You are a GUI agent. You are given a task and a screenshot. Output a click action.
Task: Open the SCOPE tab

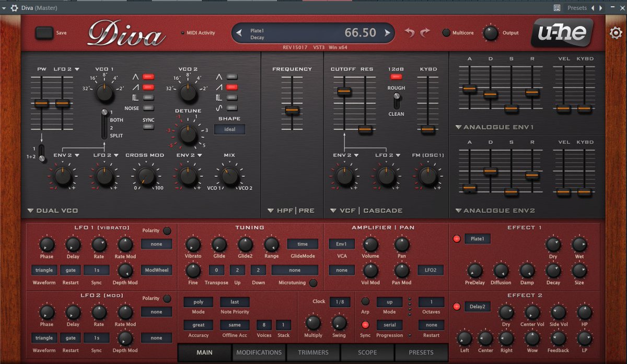click(367, 353)
